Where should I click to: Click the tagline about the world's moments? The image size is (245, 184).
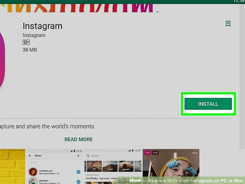tap(47, 126)
